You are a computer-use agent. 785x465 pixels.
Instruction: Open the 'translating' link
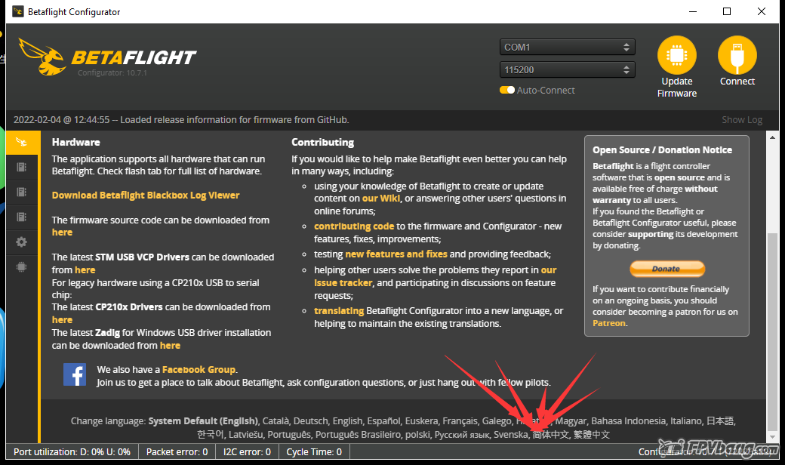click(x=339, y=311)
